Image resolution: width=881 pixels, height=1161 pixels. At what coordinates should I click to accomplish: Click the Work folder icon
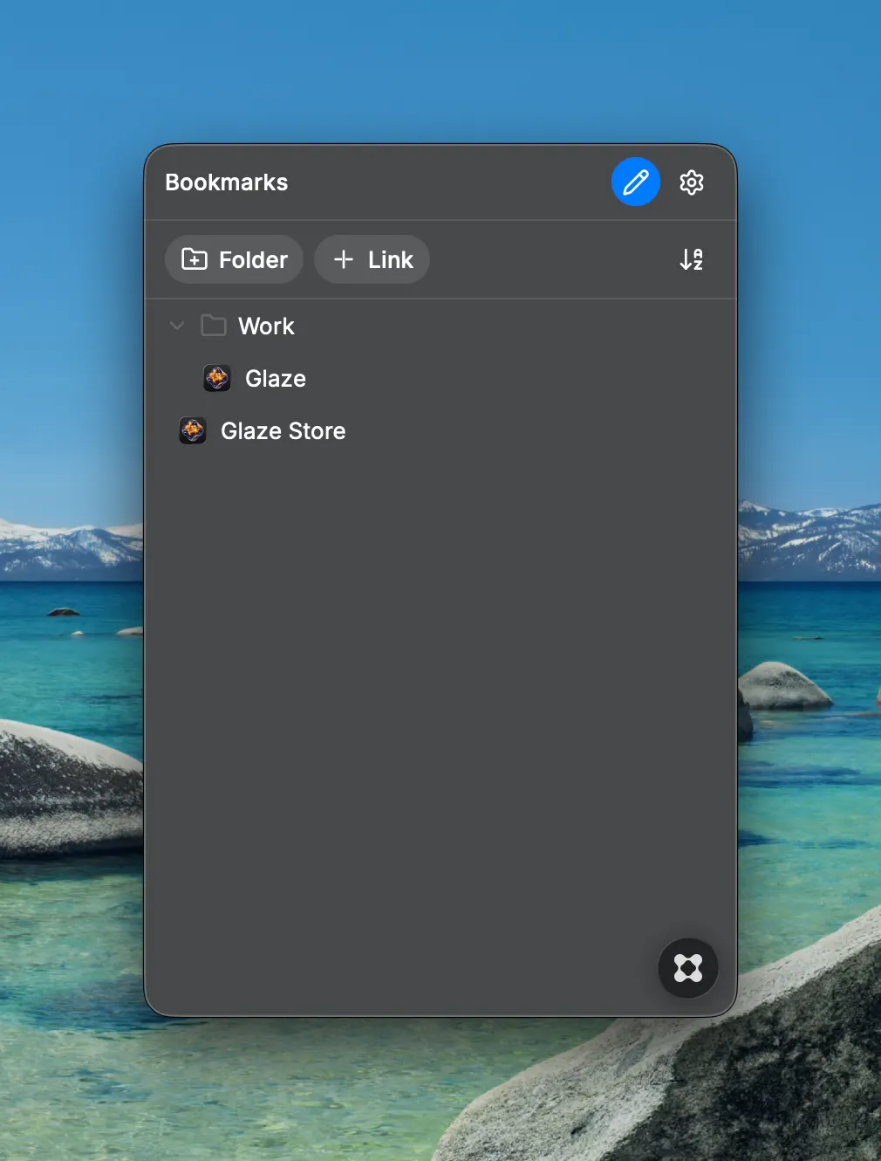pos(214,326)
